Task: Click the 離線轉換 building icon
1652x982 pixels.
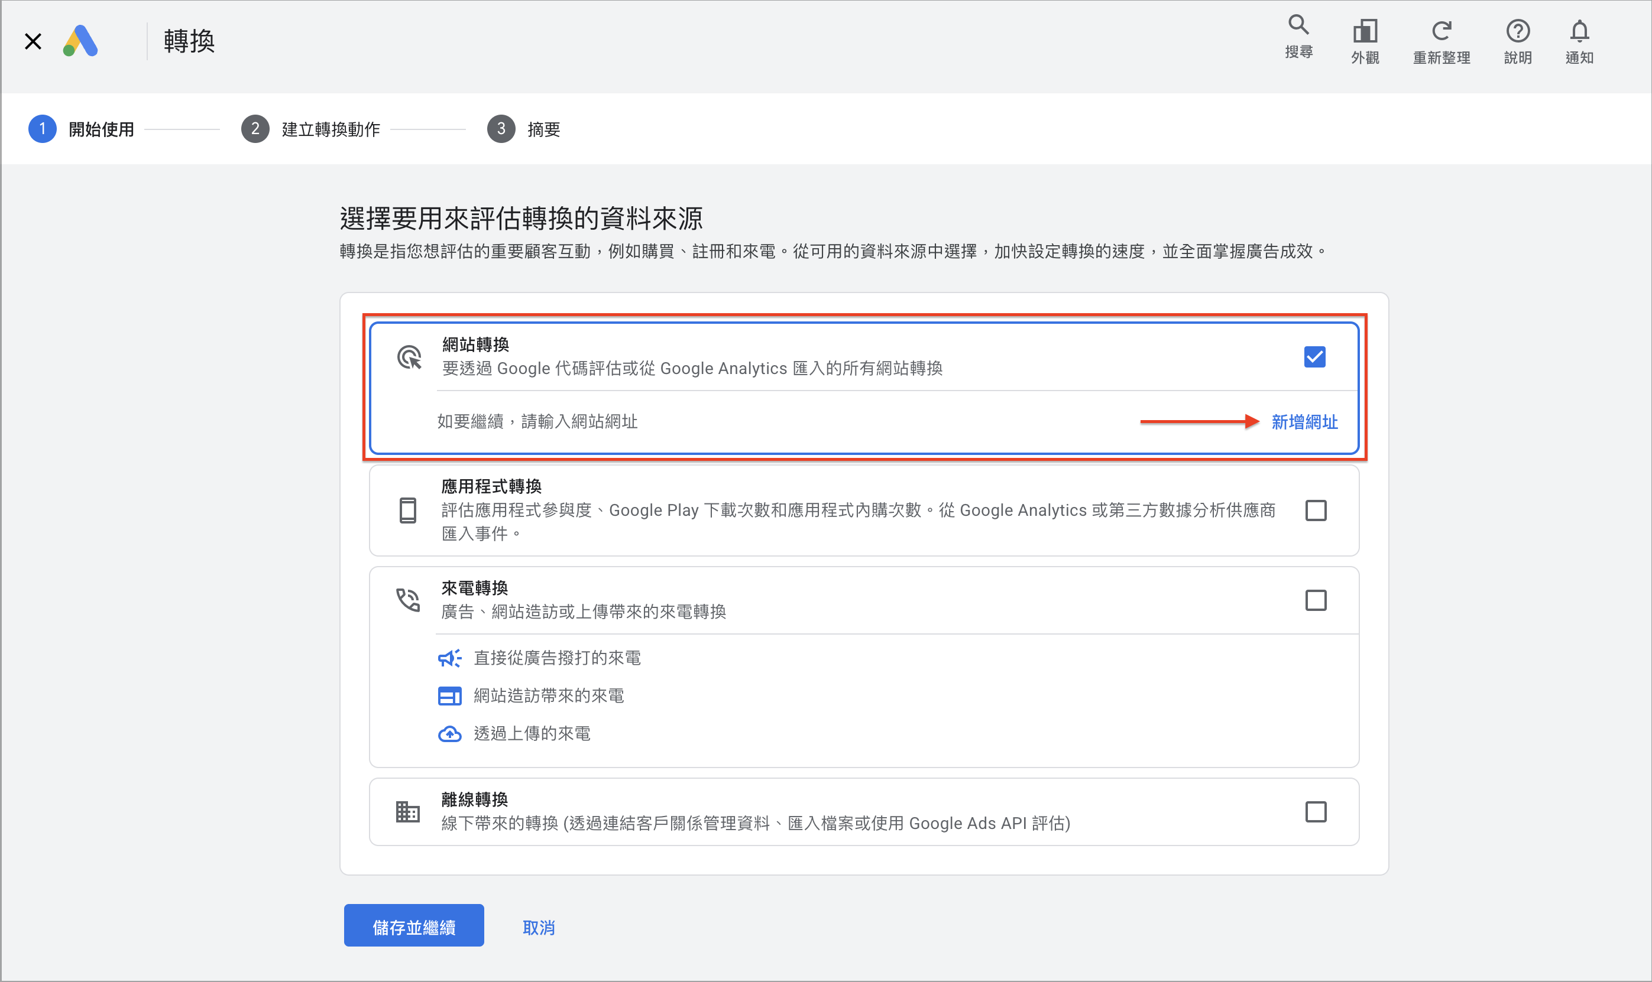Action: (x=408, y=811)
